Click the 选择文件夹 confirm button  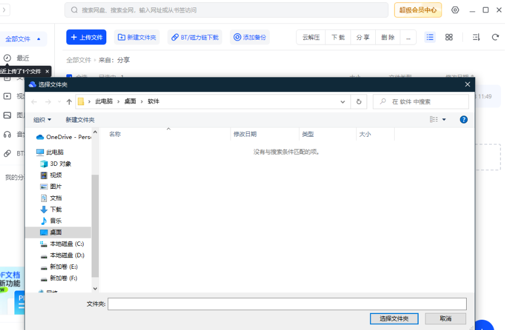[x=394, y=319]
